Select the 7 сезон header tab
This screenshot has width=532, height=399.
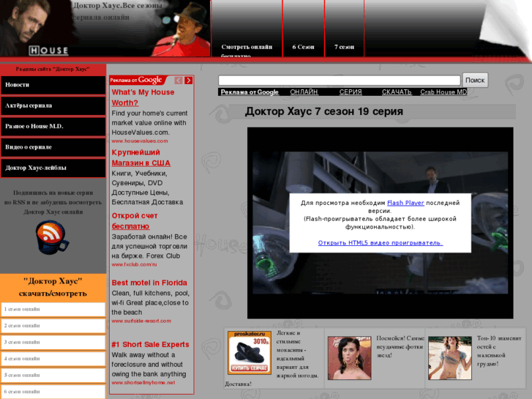pyautogui.click(x=345, y=47)
